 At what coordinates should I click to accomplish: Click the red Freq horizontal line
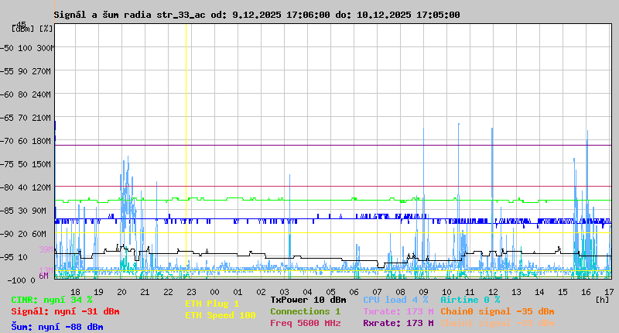333,187
